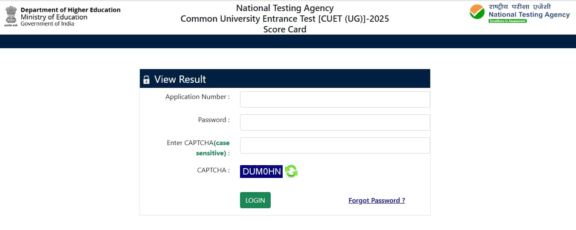
Task: Open the Forgot Password link
Action: click(376, 200)
